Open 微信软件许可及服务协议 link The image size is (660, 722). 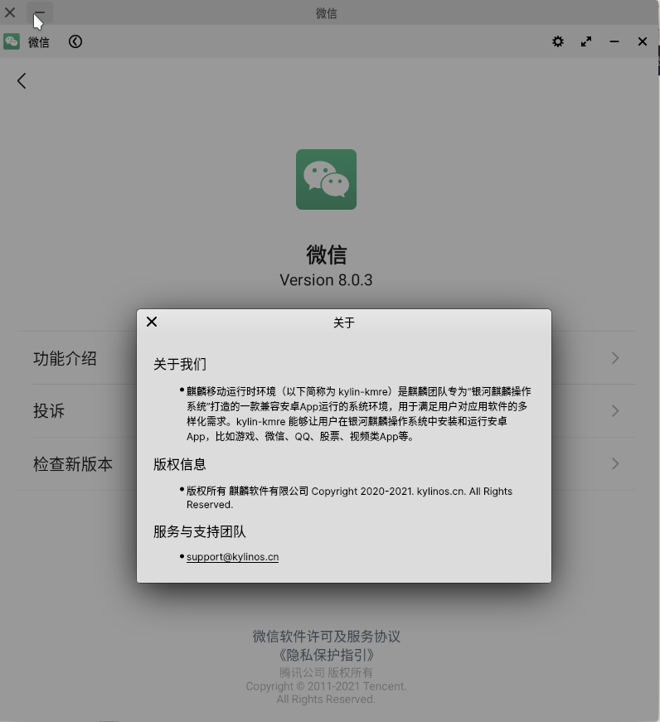click(x=326, y=637)
